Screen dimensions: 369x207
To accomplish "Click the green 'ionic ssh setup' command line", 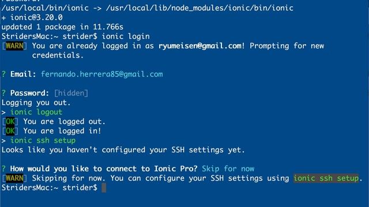I will [x=43, y=140].
